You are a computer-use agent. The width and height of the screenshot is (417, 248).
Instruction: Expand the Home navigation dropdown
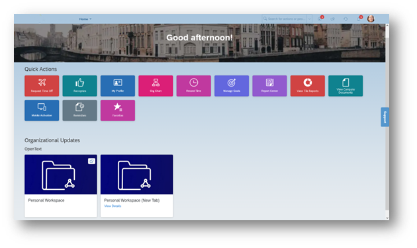[85, 19]
